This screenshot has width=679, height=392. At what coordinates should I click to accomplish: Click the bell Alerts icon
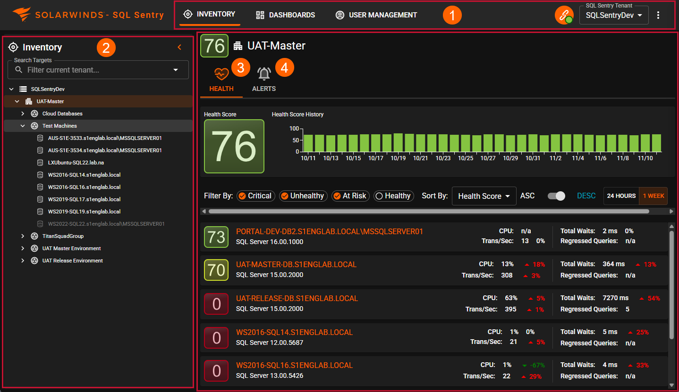tap(263, 74)
